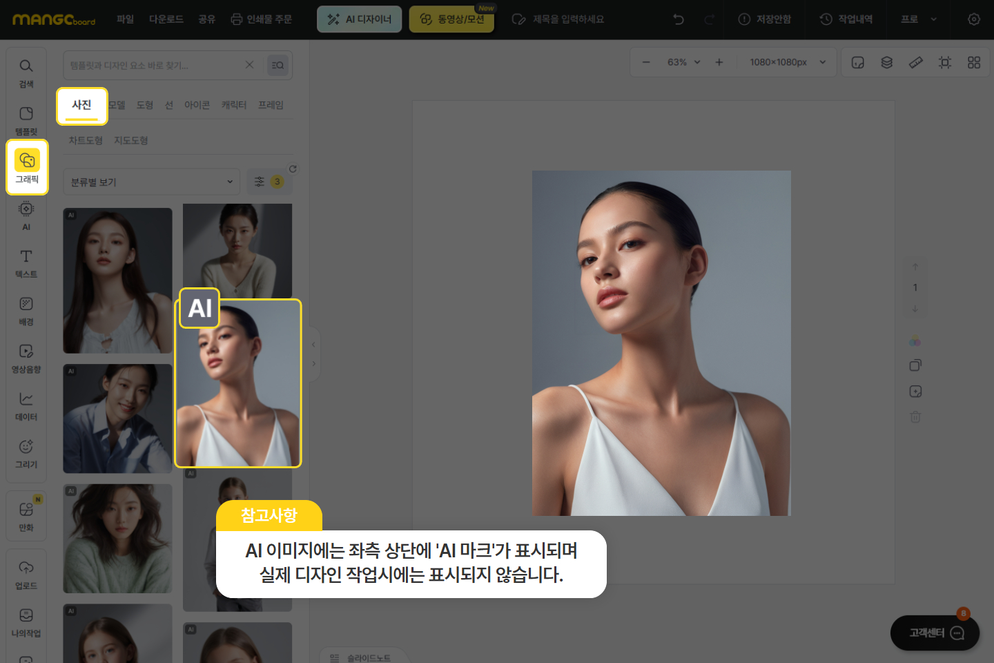Collapse the left panel with arrow handle
The image size is (994, 663).
[x=313, y=344]
